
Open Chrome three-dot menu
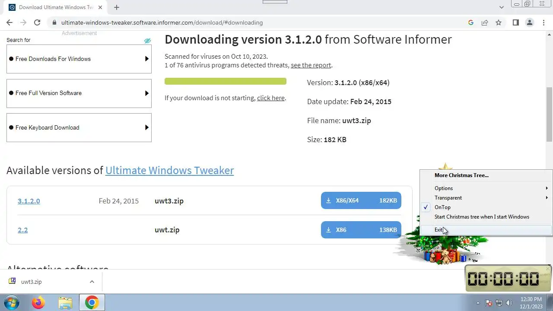tap(543, 22)
